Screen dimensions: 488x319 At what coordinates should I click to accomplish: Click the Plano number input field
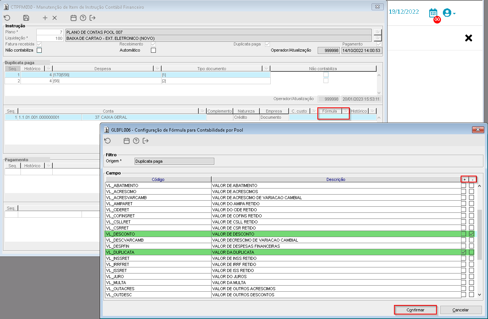click(x=50, y=32)
